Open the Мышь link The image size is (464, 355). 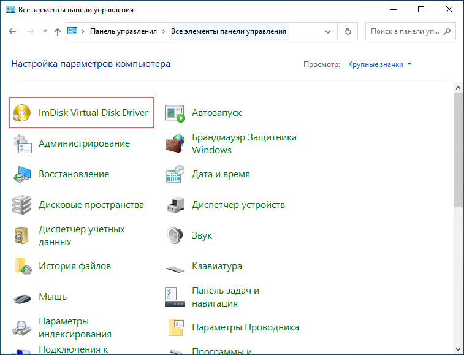click(x=53, y=297)
